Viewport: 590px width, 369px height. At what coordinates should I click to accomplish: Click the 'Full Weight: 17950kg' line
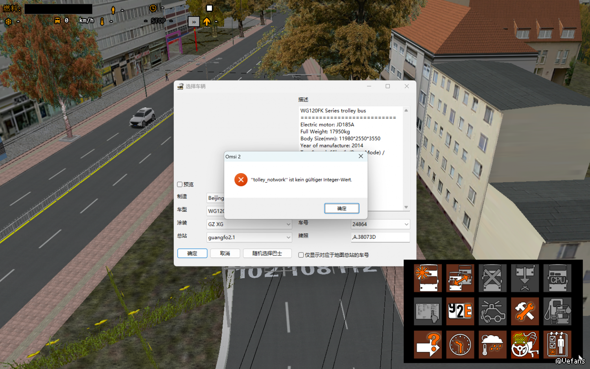pos(325,132)
